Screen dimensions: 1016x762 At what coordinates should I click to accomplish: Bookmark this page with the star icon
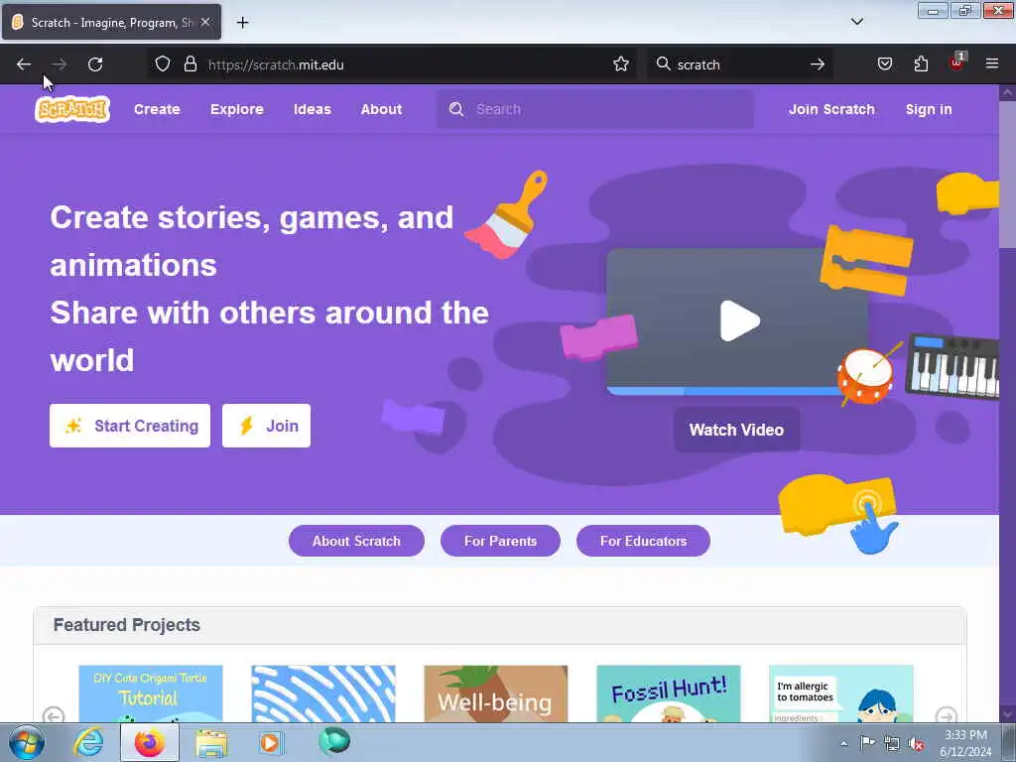(x=621, y=63)
